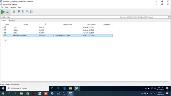Open the File menu
Viewport: 171px width, 96px height.
coord(2,7)
